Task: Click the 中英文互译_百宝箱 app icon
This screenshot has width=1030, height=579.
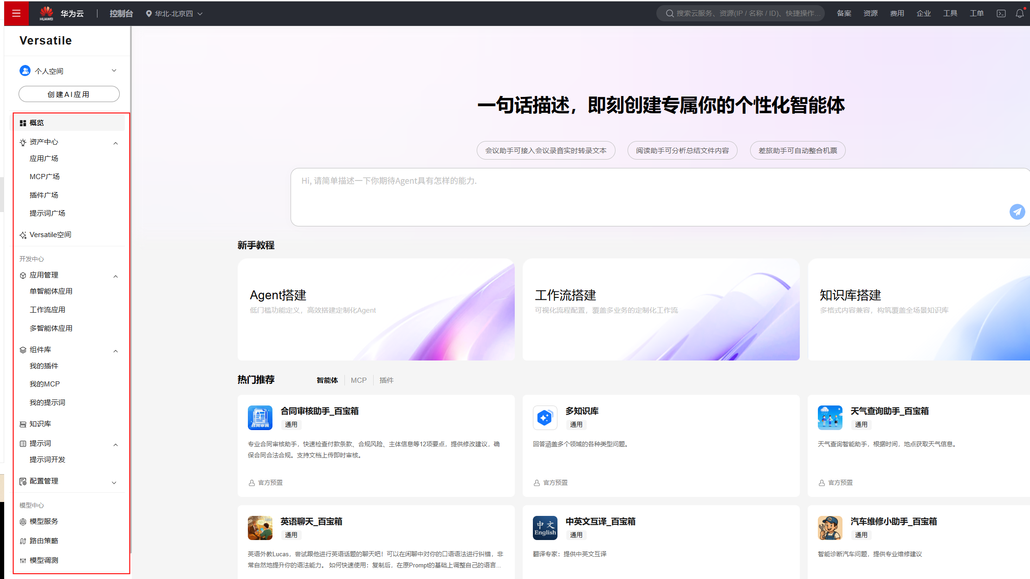Action: pyautogui.click(x=545, y=528)
